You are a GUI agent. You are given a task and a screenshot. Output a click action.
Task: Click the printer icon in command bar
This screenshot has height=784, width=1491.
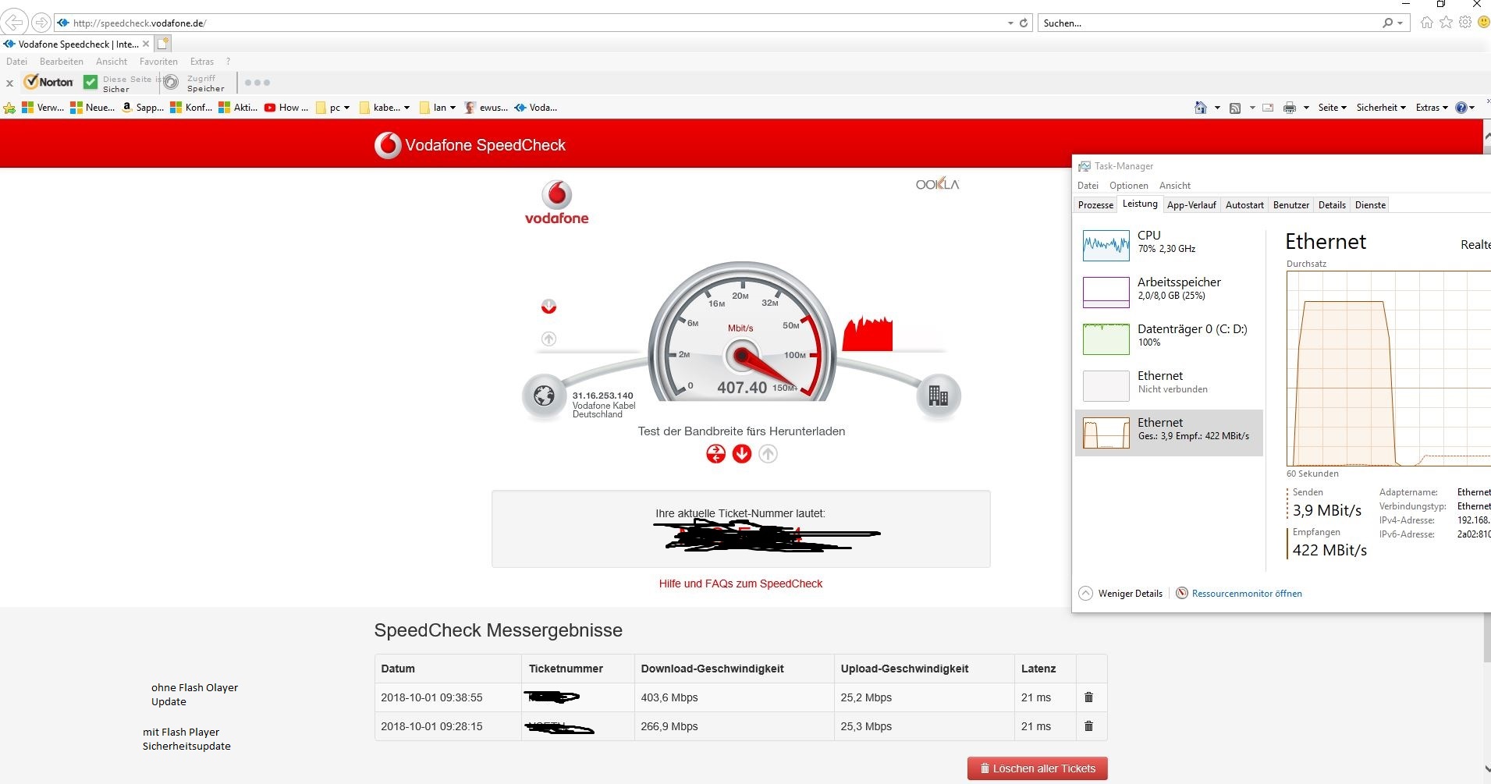(1290, 108)
